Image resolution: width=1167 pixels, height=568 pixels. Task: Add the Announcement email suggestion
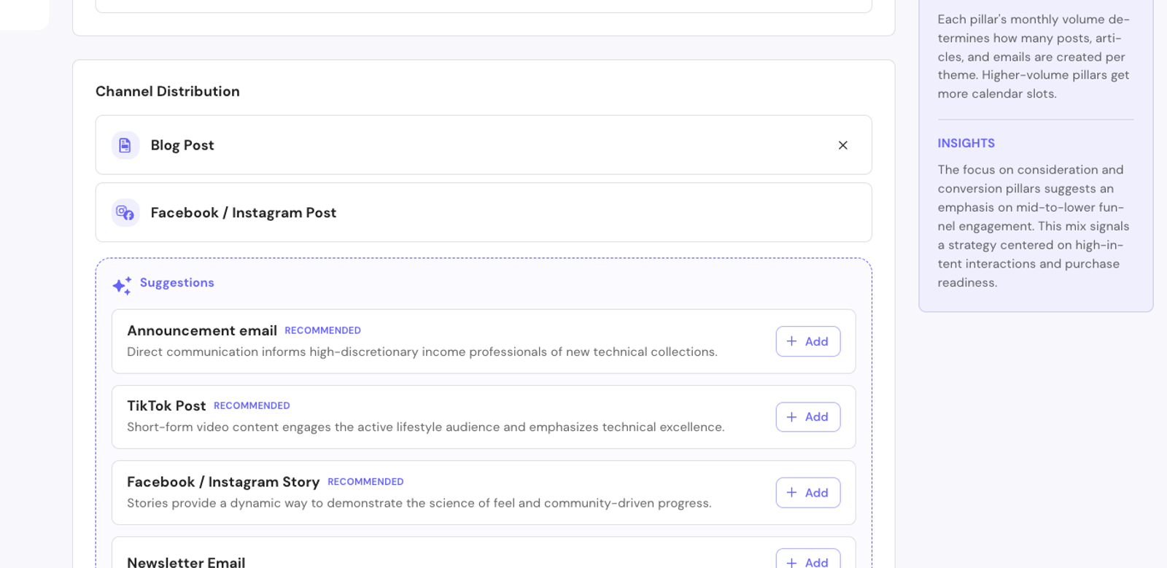pyautogui.click(x=808, y=341)
